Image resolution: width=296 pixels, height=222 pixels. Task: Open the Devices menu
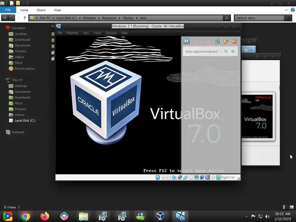click(111, 33)
